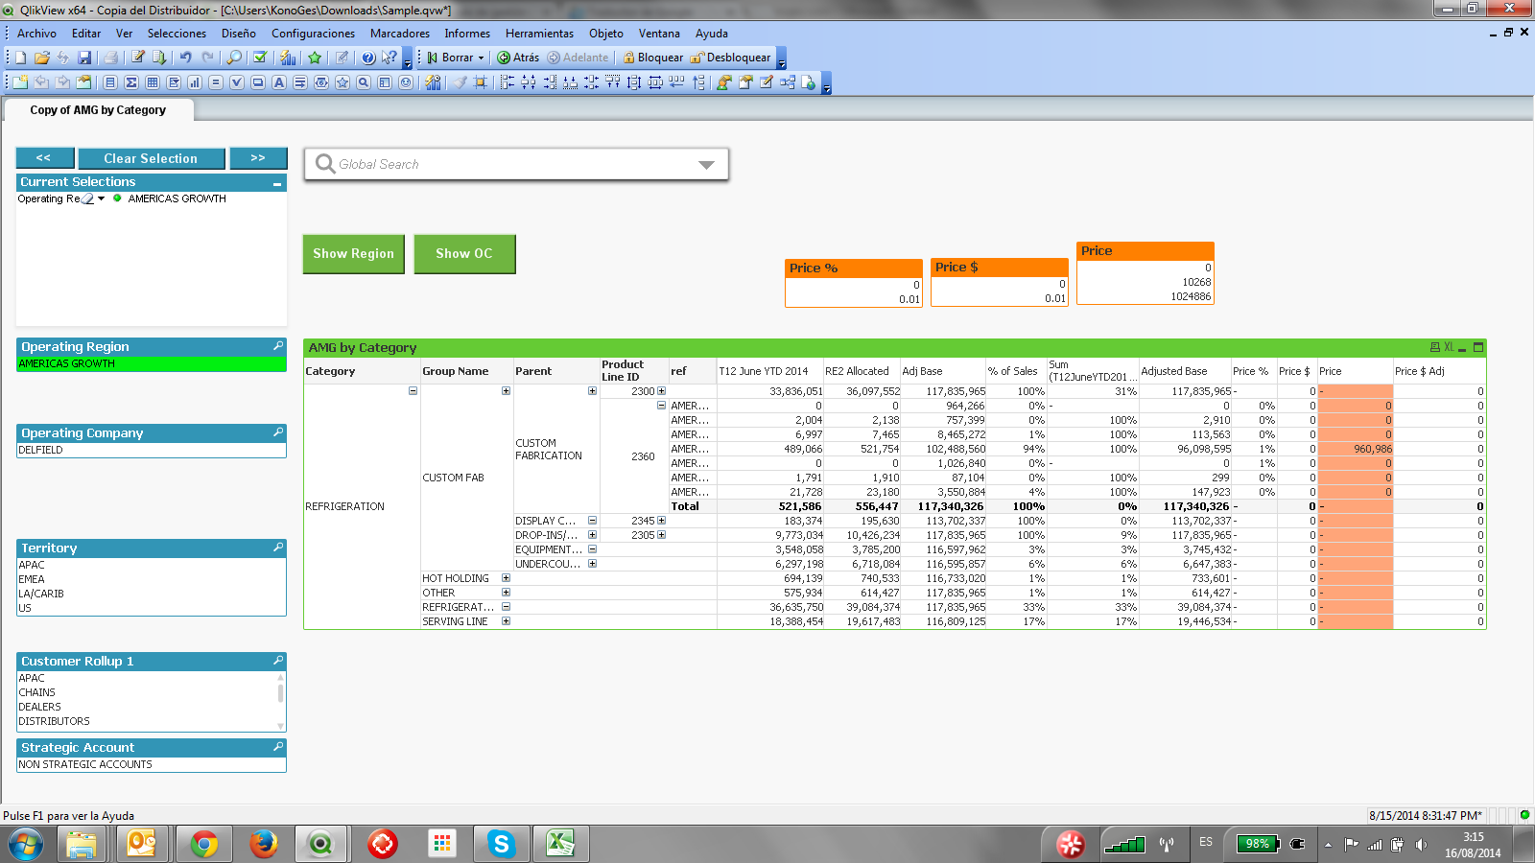
Task: Click the Create Table Box grid icon
Action: [153, 82]
